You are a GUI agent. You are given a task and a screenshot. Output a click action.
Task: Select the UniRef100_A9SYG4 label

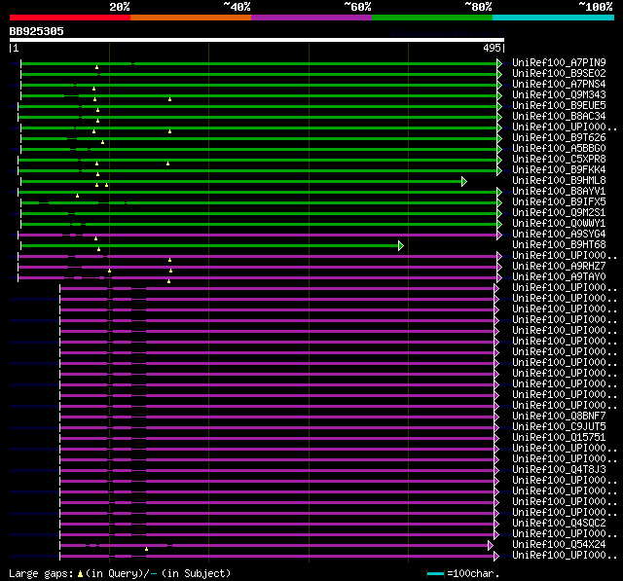click(559, 235)
